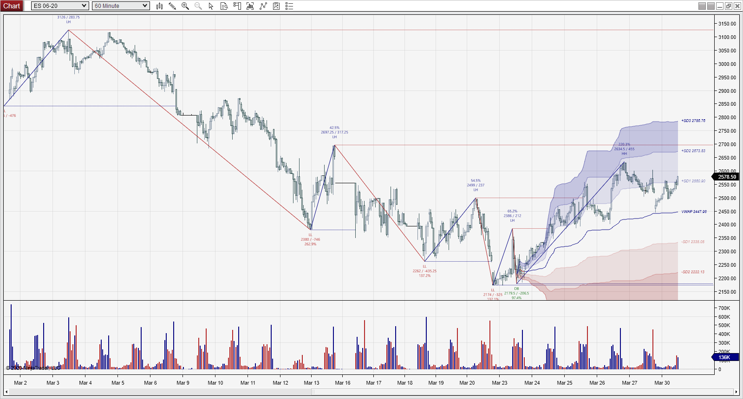Image resolution: width=743 pixels, height=399 pixels.
Task: Open the Indicators dialog icon
Action: pyautogui.click(x=250, y=6)
